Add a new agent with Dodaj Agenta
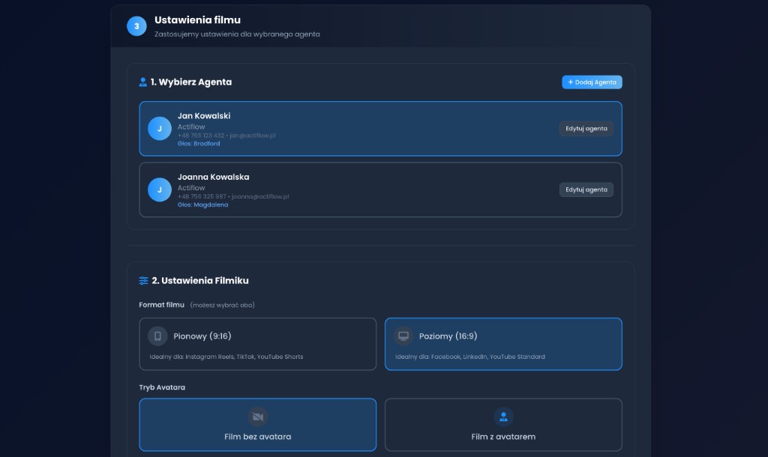The height and width of the screenshot is (457, 768). (x=592, y=82)
